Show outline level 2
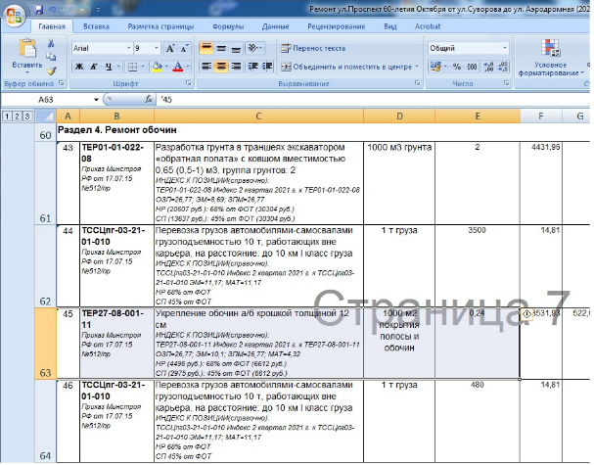The height and width of the screenshot is (465, 594). 17,116
